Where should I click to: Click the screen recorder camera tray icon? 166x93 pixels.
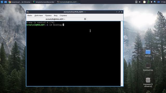click(x=158, y=2)
